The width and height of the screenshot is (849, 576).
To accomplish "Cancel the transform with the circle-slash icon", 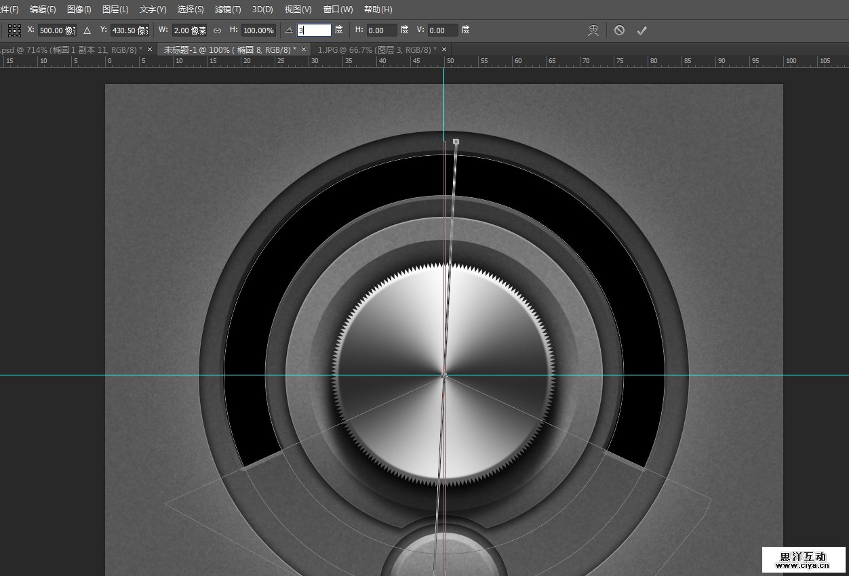I will 619,30.
